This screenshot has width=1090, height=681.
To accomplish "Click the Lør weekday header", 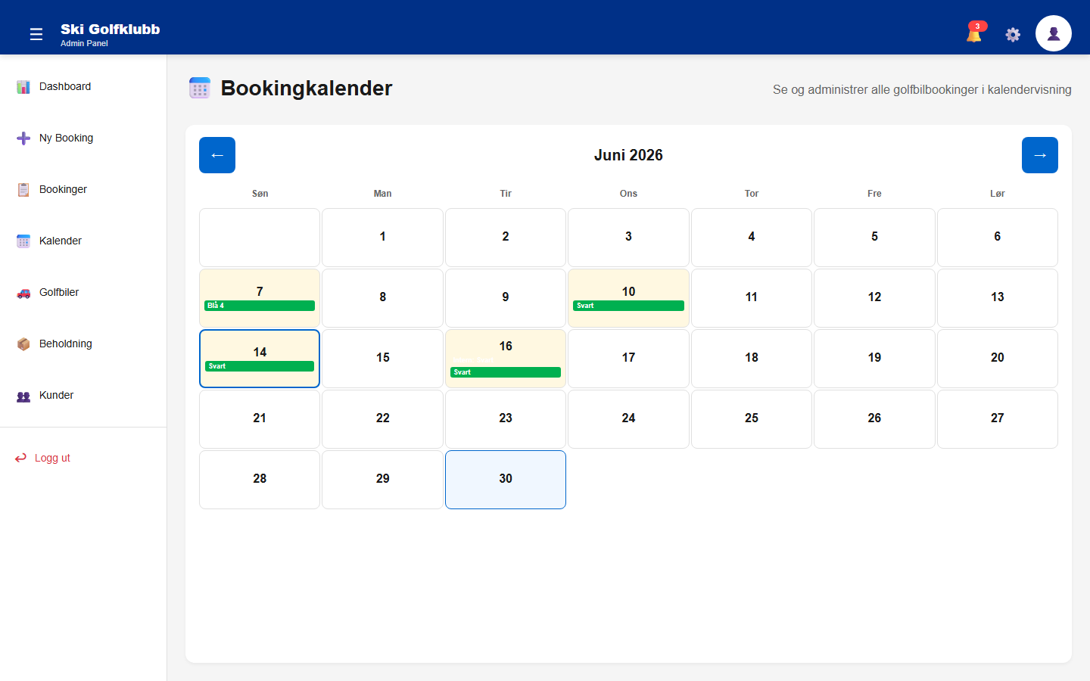I will click(998, 194).
